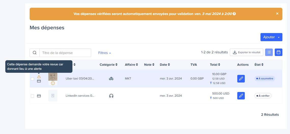This screenshot has height=134, width=290.
Task: Click the Titre de la dépense search field
Action: [65, 53]
